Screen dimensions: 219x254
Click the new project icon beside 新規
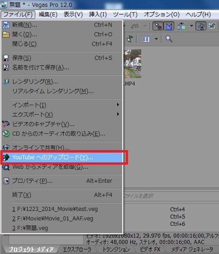tap(6, 25)
